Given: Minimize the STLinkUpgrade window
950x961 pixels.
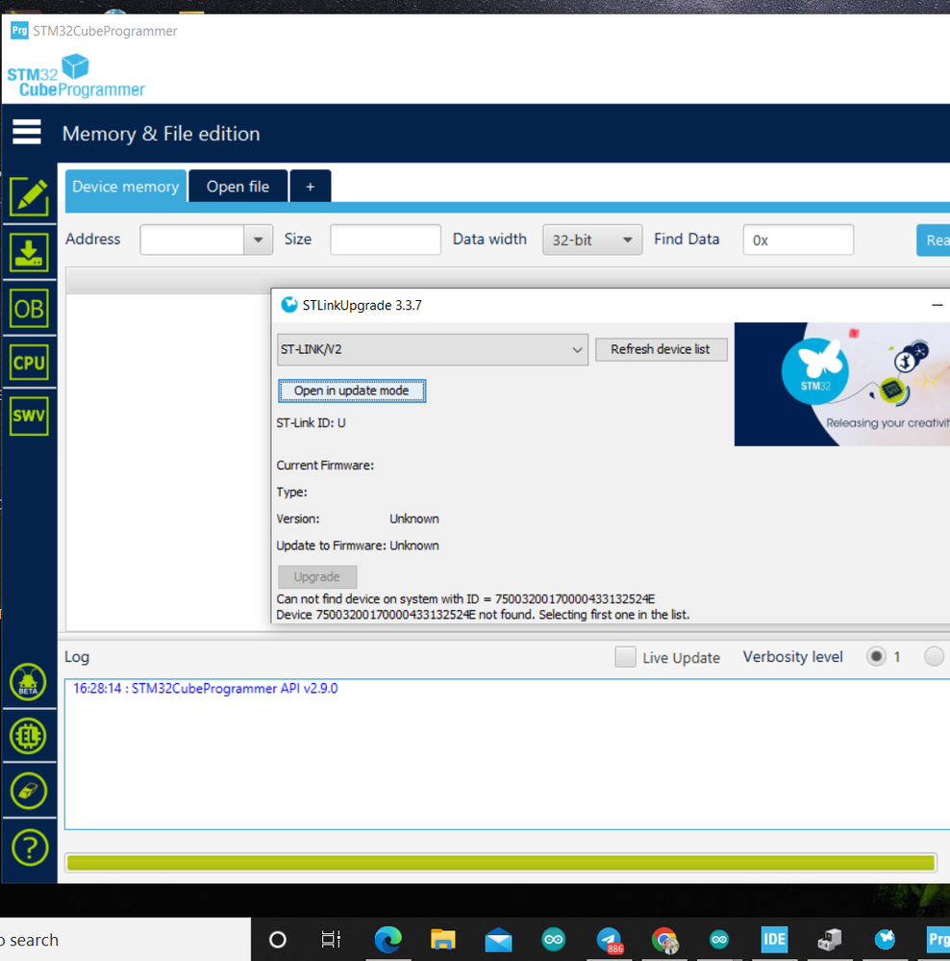Looking at the screenshot, I should (937, 305).
